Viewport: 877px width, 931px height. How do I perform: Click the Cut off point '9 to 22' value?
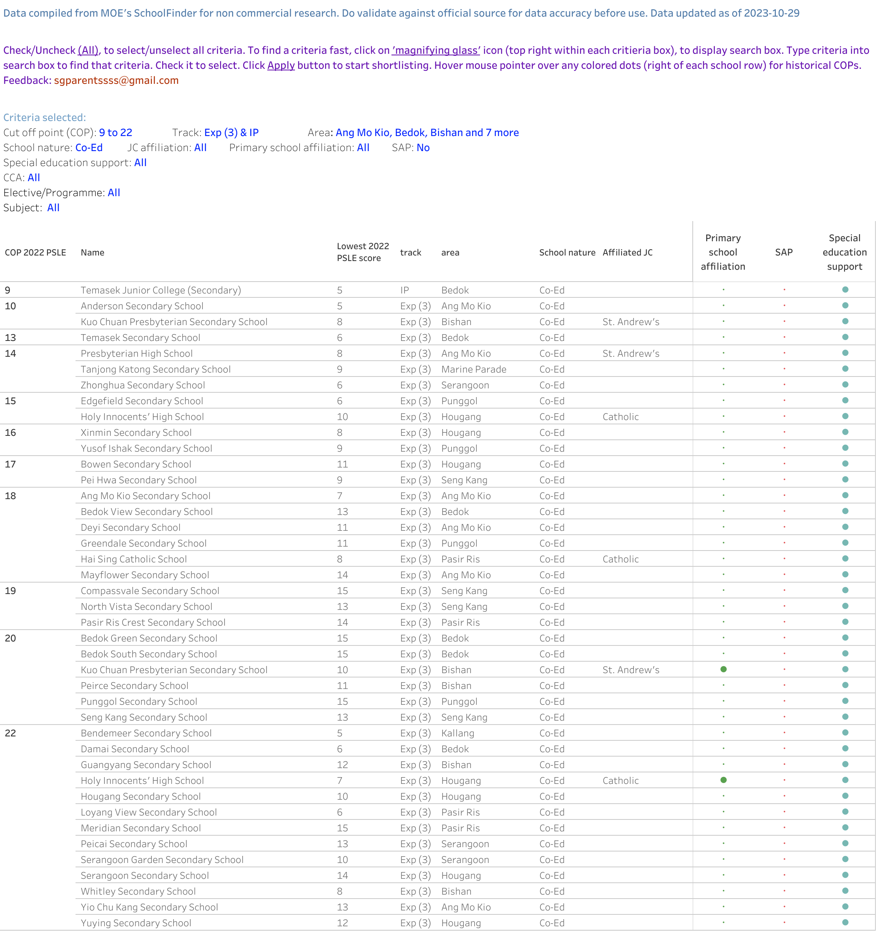(x=115, y=132)
